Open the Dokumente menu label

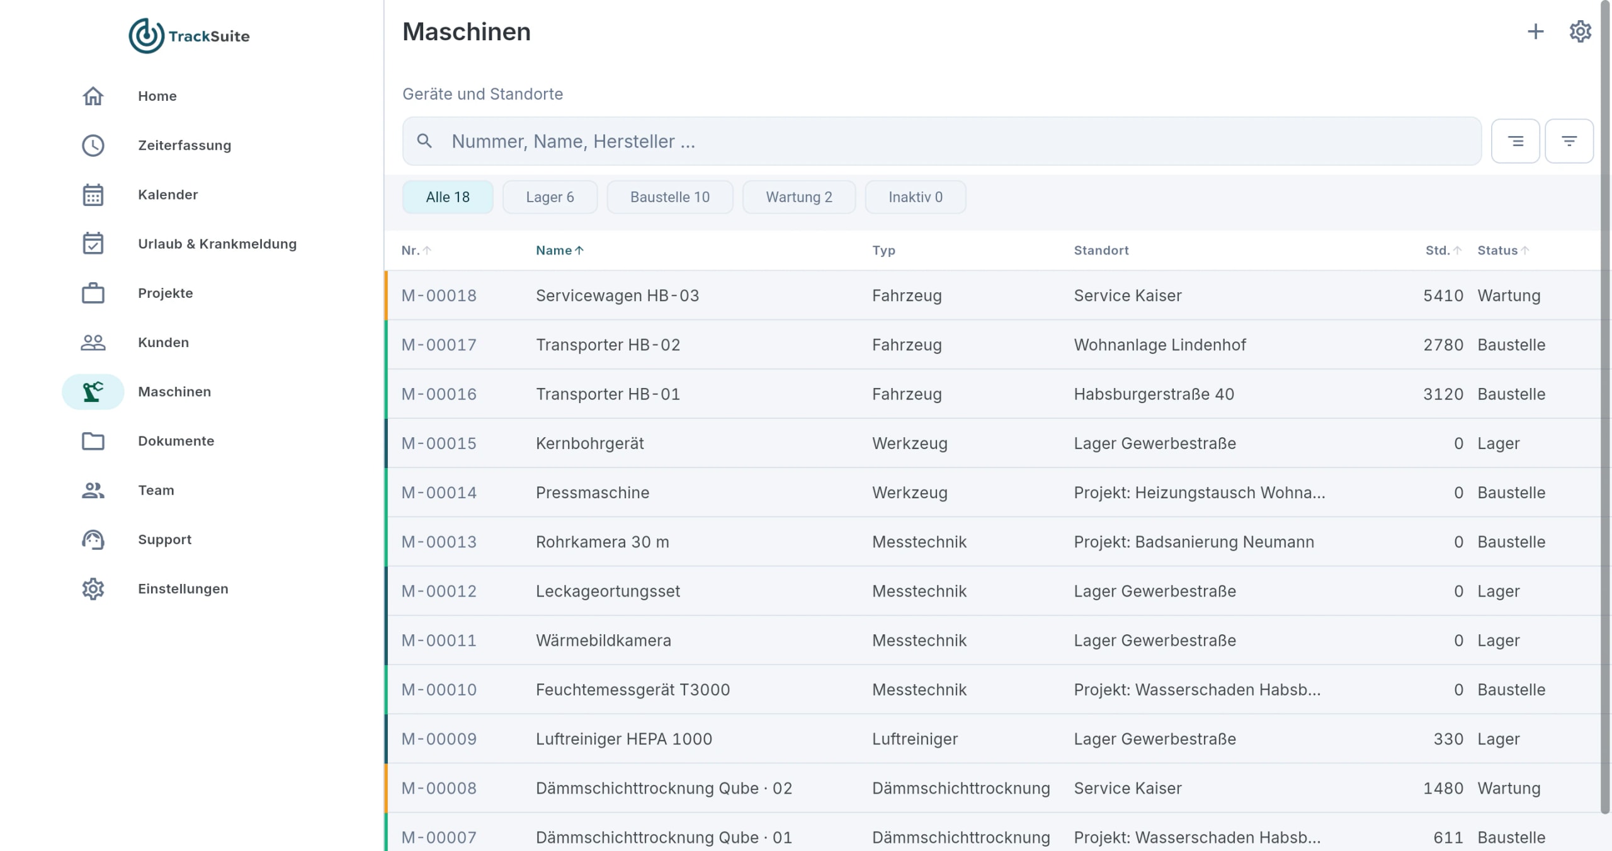[176, 441]
